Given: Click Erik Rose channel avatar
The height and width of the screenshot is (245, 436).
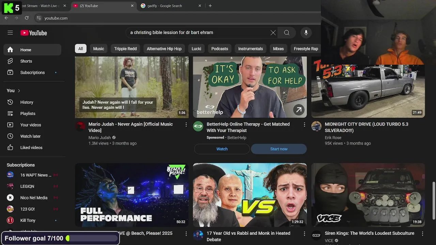Looking at the screenshot, I should click(316, 126).
